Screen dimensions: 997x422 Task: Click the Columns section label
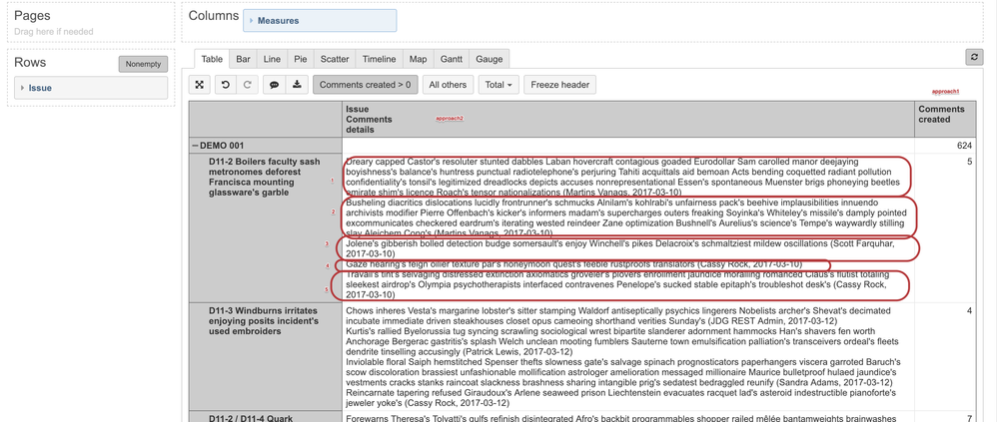pos(214,16)
